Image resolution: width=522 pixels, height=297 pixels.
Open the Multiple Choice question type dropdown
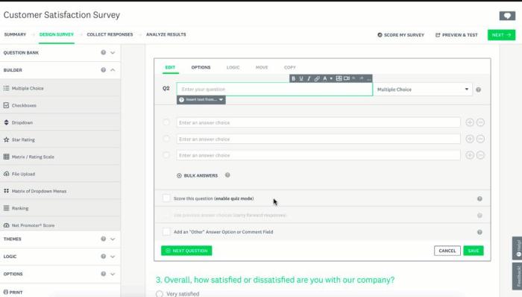click(423, 90)
